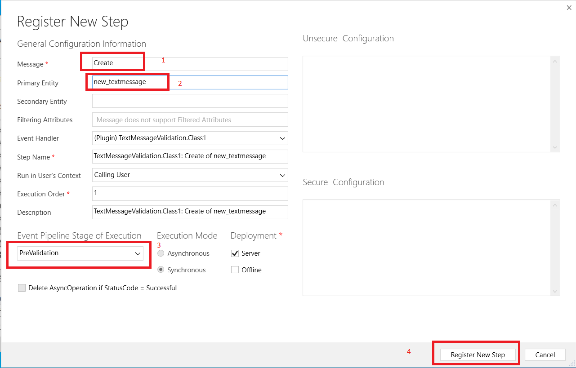This screenshot has height=368, width=576.
Task: Open Event Pipeline Stage dropdown
Action: tap(80, 253)
